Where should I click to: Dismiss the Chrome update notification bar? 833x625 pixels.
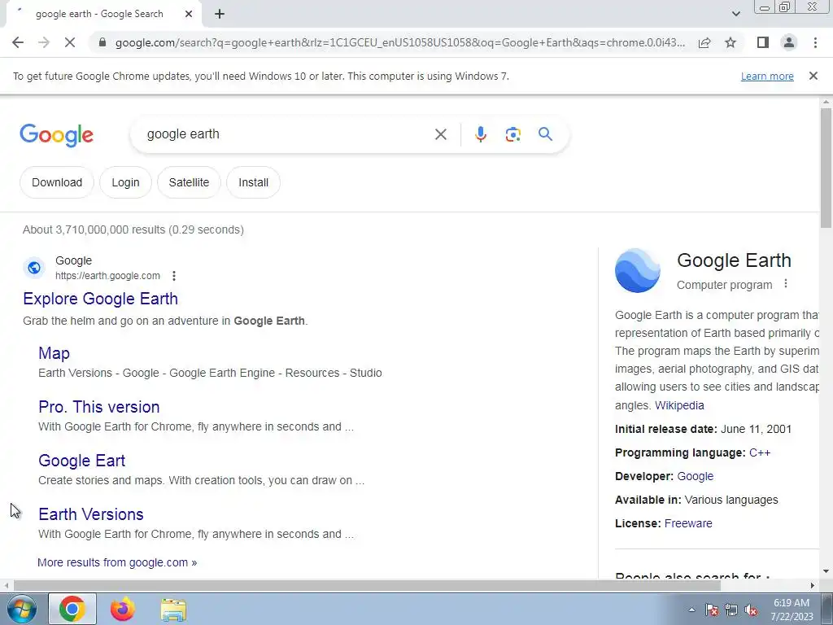click(x=813, y=76)
